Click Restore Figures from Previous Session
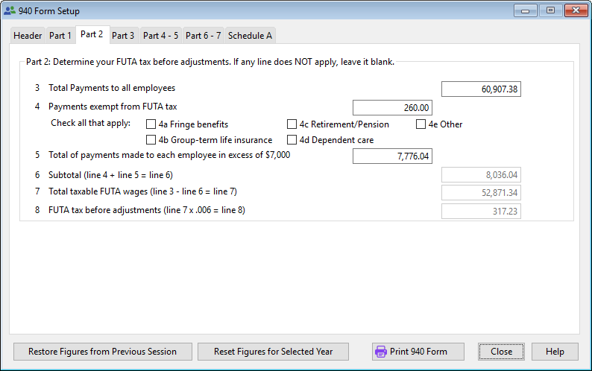 [x=102, y=352]
